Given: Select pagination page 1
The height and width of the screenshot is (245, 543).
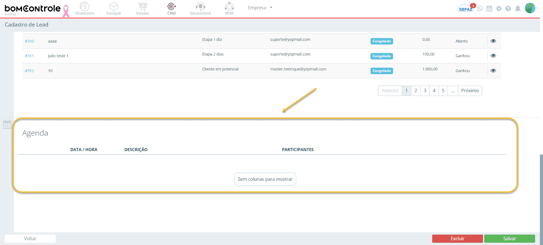Looking at the screenshot, I should 407,91.
